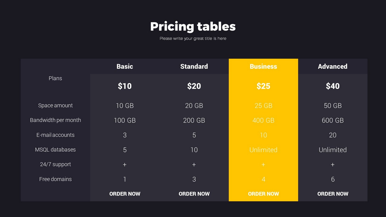Click the MSQL databases row label
This screenshot has height=217, width=386.
55,149
